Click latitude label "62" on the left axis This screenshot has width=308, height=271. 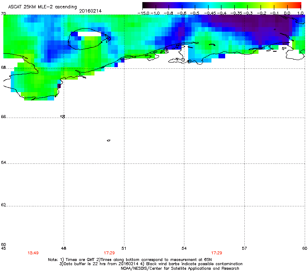point(3,205)
